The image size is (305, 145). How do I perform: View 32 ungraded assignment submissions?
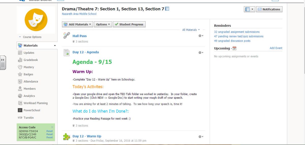coord(237,32)
